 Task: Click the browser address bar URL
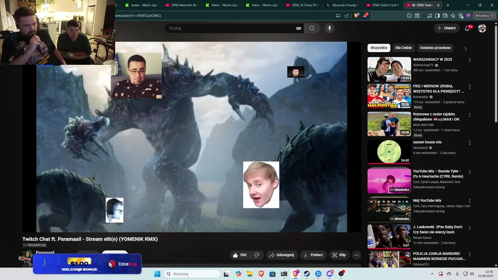[138, 16]
